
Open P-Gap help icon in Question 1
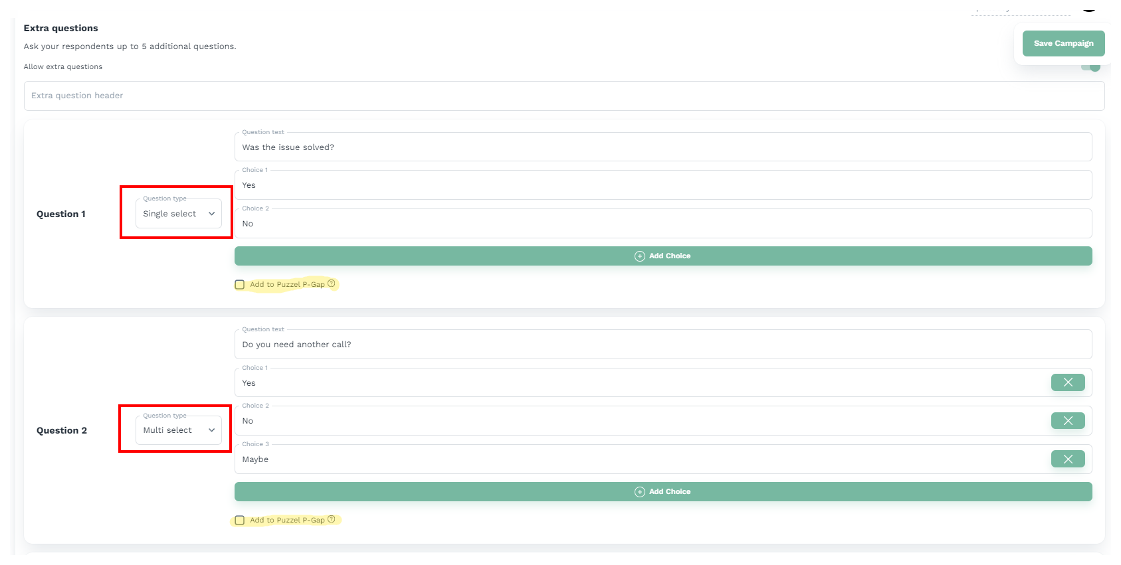coord(332,283)
